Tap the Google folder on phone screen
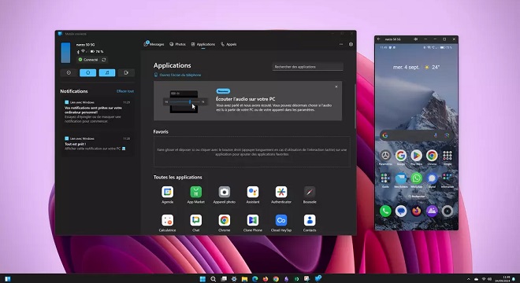 tap(447, 156)
